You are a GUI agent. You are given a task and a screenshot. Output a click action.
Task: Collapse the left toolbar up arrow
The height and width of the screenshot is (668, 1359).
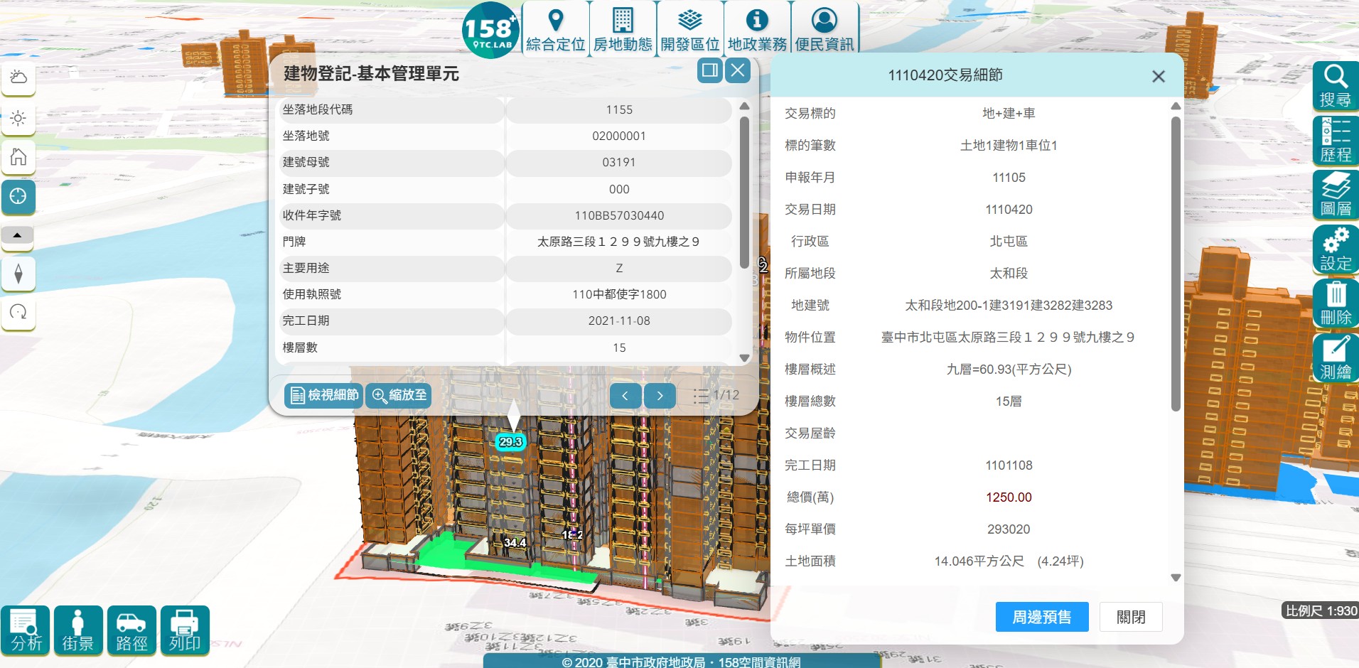click(x=18, y=235)
